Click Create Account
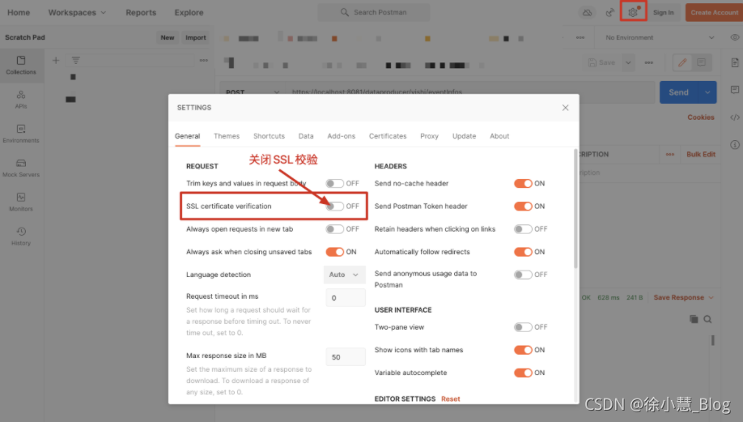The image size is (743, 422). 714,12
